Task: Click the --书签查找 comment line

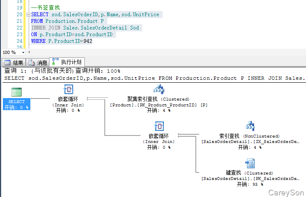Action: pos(45,8)
